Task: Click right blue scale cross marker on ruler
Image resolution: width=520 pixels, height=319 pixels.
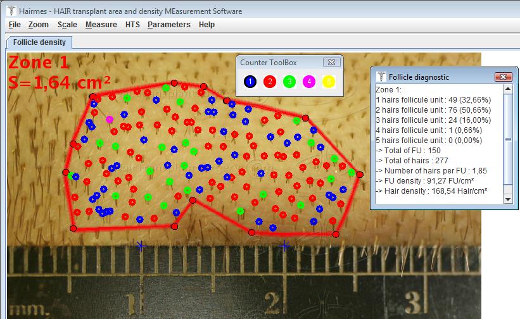Action: pyautogui.click(x=284, y=246)
